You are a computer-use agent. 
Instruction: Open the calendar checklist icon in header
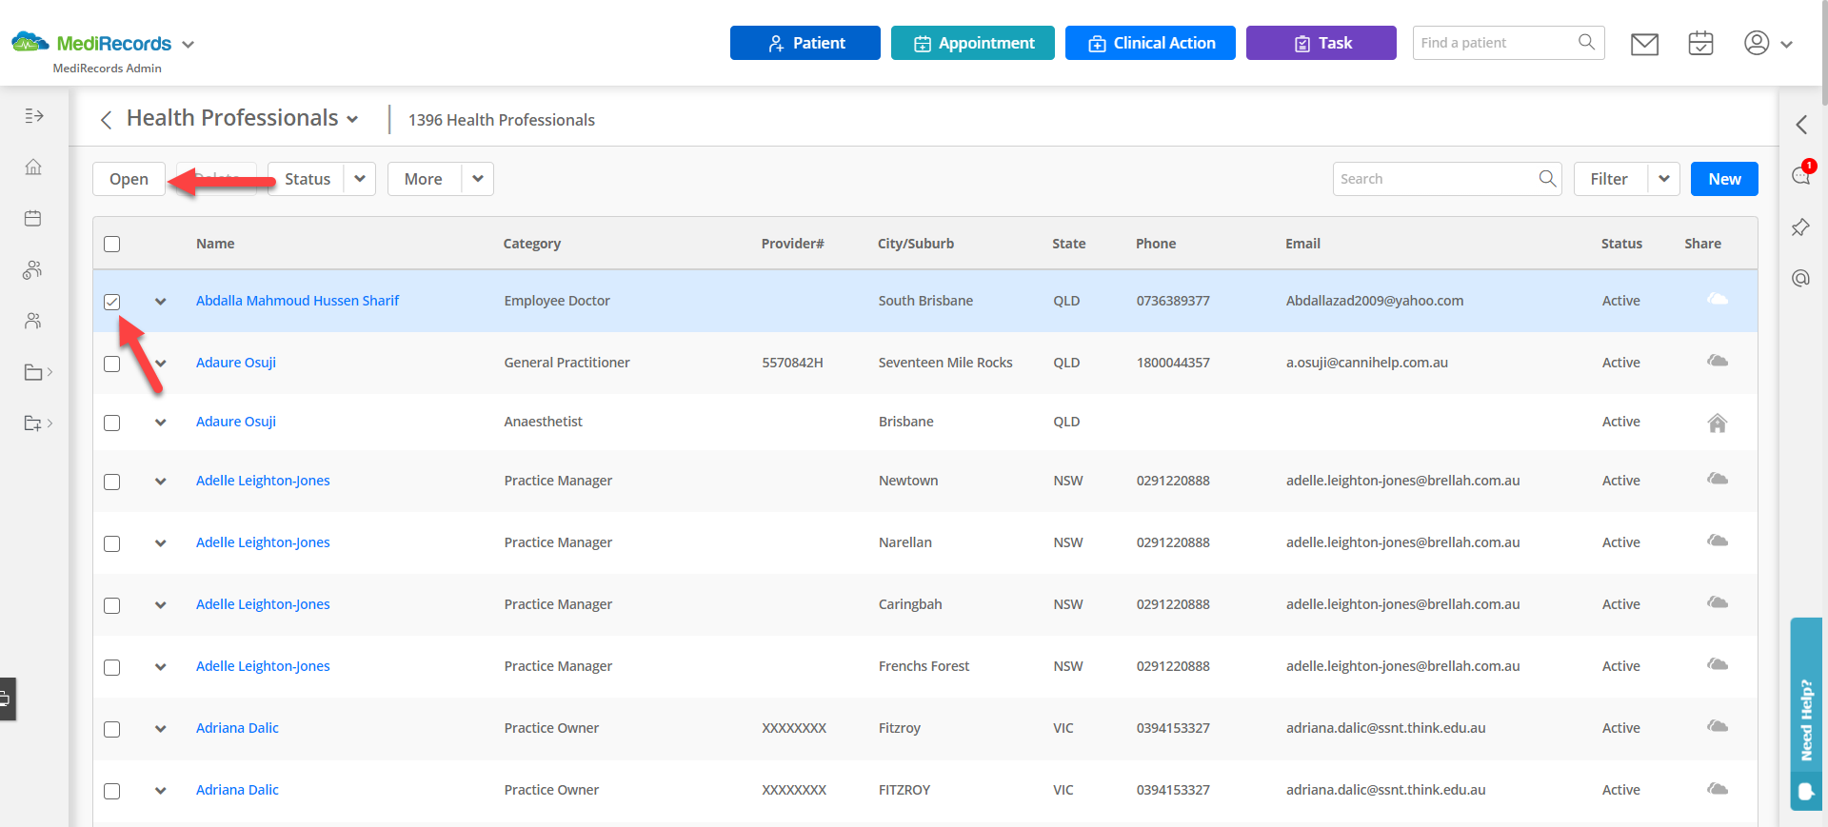pyautogui.click(x=1700, y=43)
